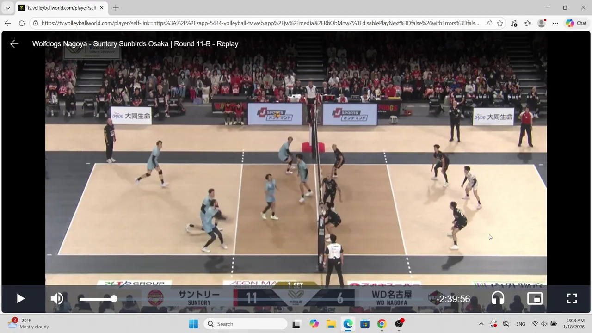Show hidden system tray icons
The image size is (592, 333).
(481, 324)
